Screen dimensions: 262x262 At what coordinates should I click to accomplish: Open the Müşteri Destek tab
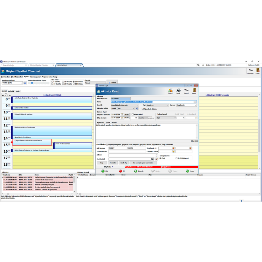[145, 145]
